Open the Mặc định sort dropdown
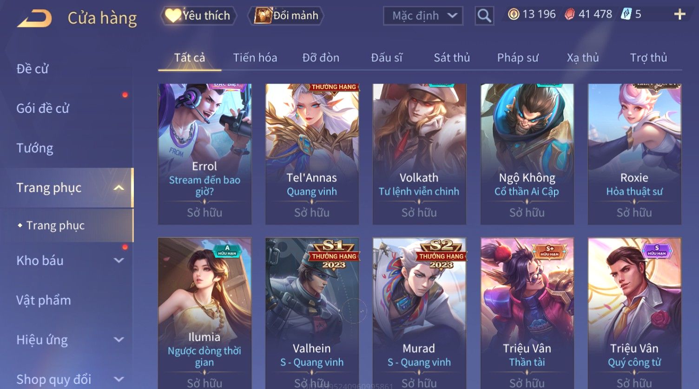Image resolution: width=699 pixels, height=389 pixels. click(423, 16)
